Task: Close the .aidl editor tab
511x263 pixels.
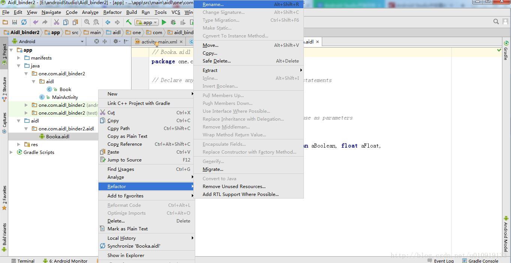Action: coord(317,42)
